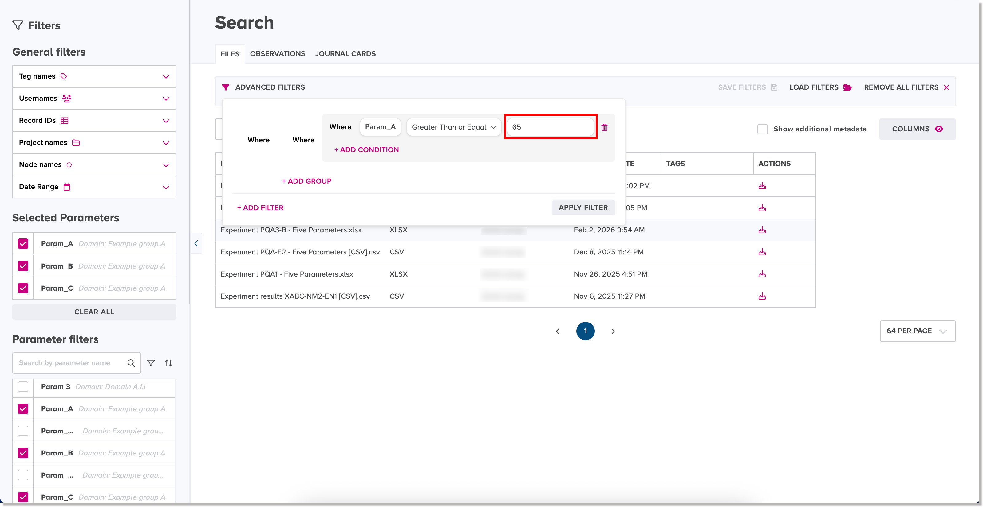Uncheck Param_A in Selected Parameters
983x507 pixels.
pyautogui.click(x=23, y=244)
